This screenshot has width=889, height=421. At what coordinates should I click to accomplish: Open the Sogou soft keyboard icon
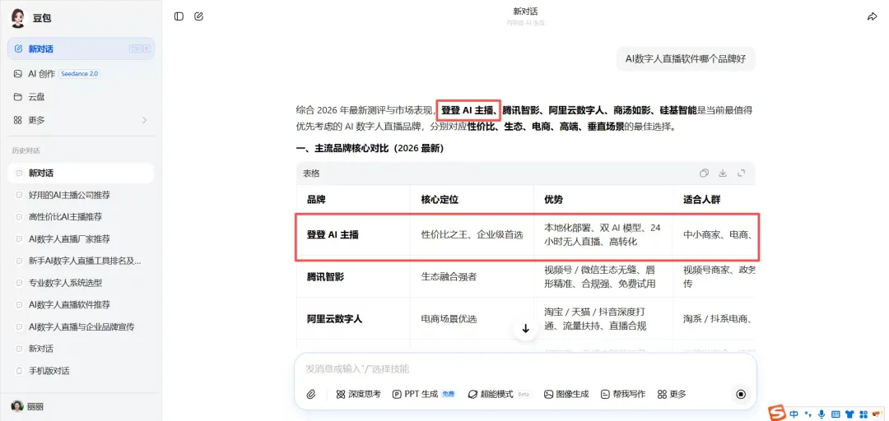835,413
